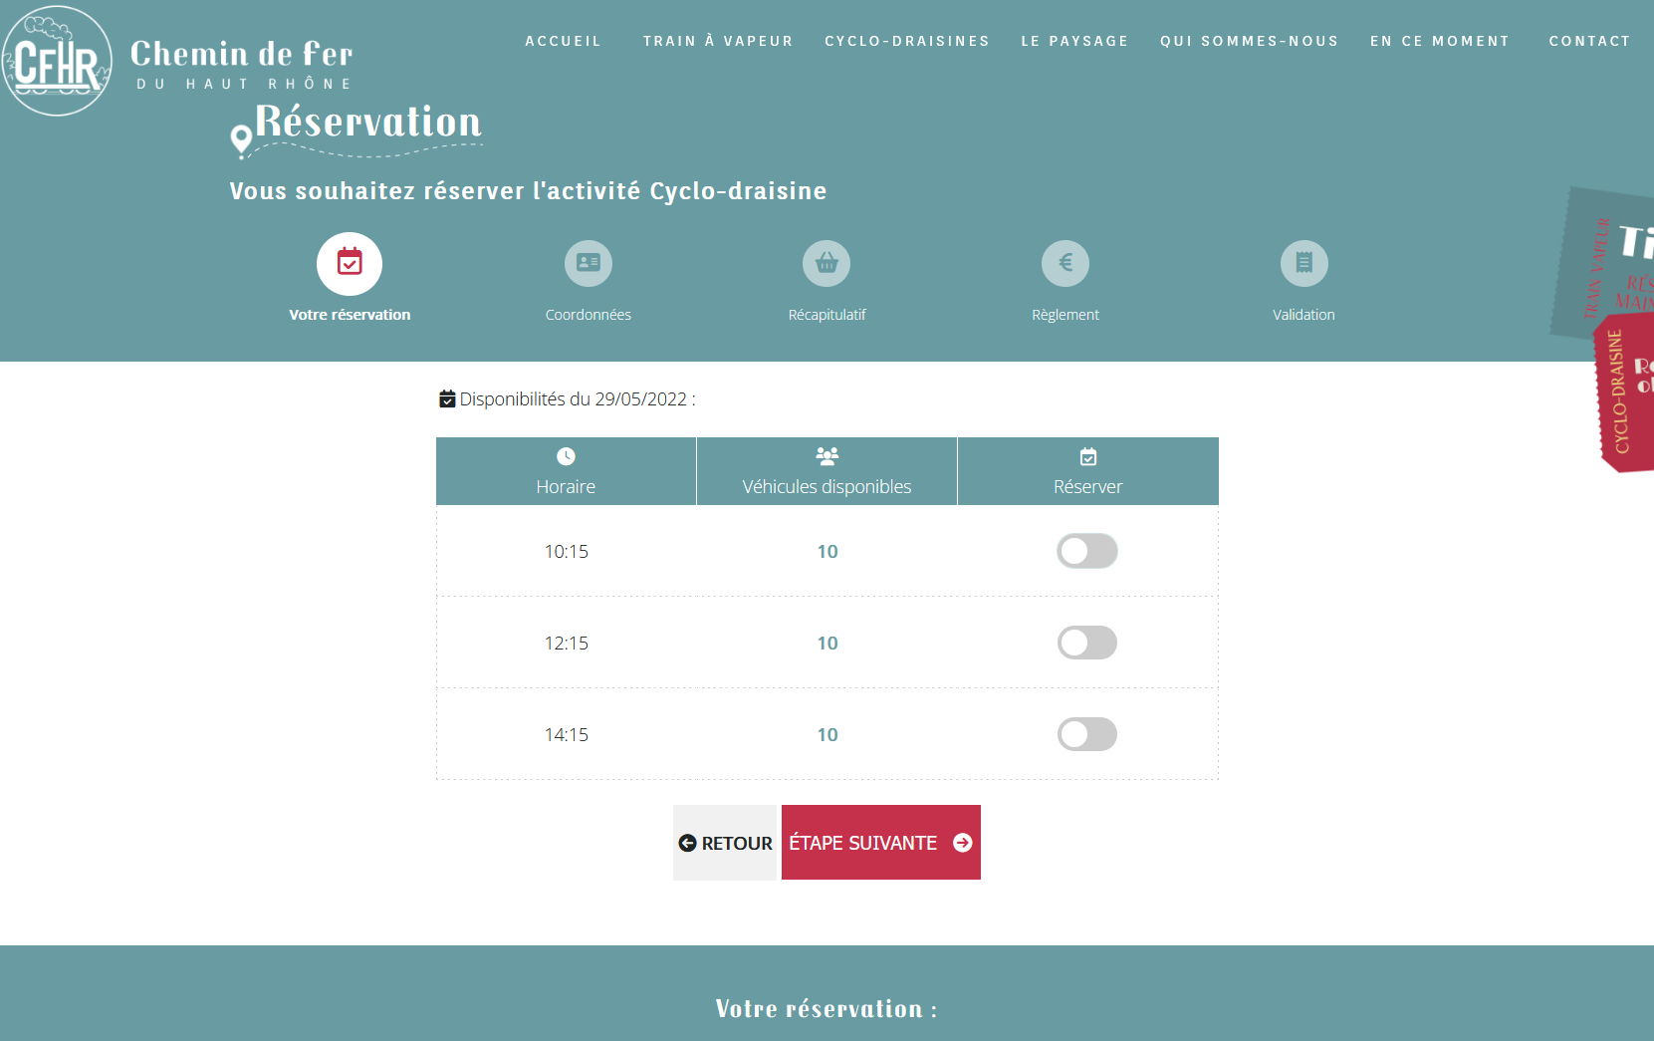Click the calendar icon above Réserver column
Screen dimensions: 1654x1041
[1088, 456]
